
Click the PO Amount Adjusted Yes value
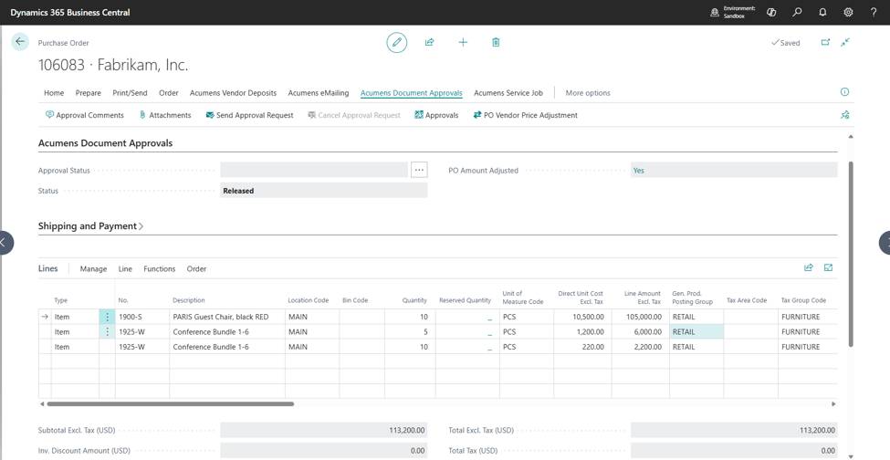click(x=734, y=170)
